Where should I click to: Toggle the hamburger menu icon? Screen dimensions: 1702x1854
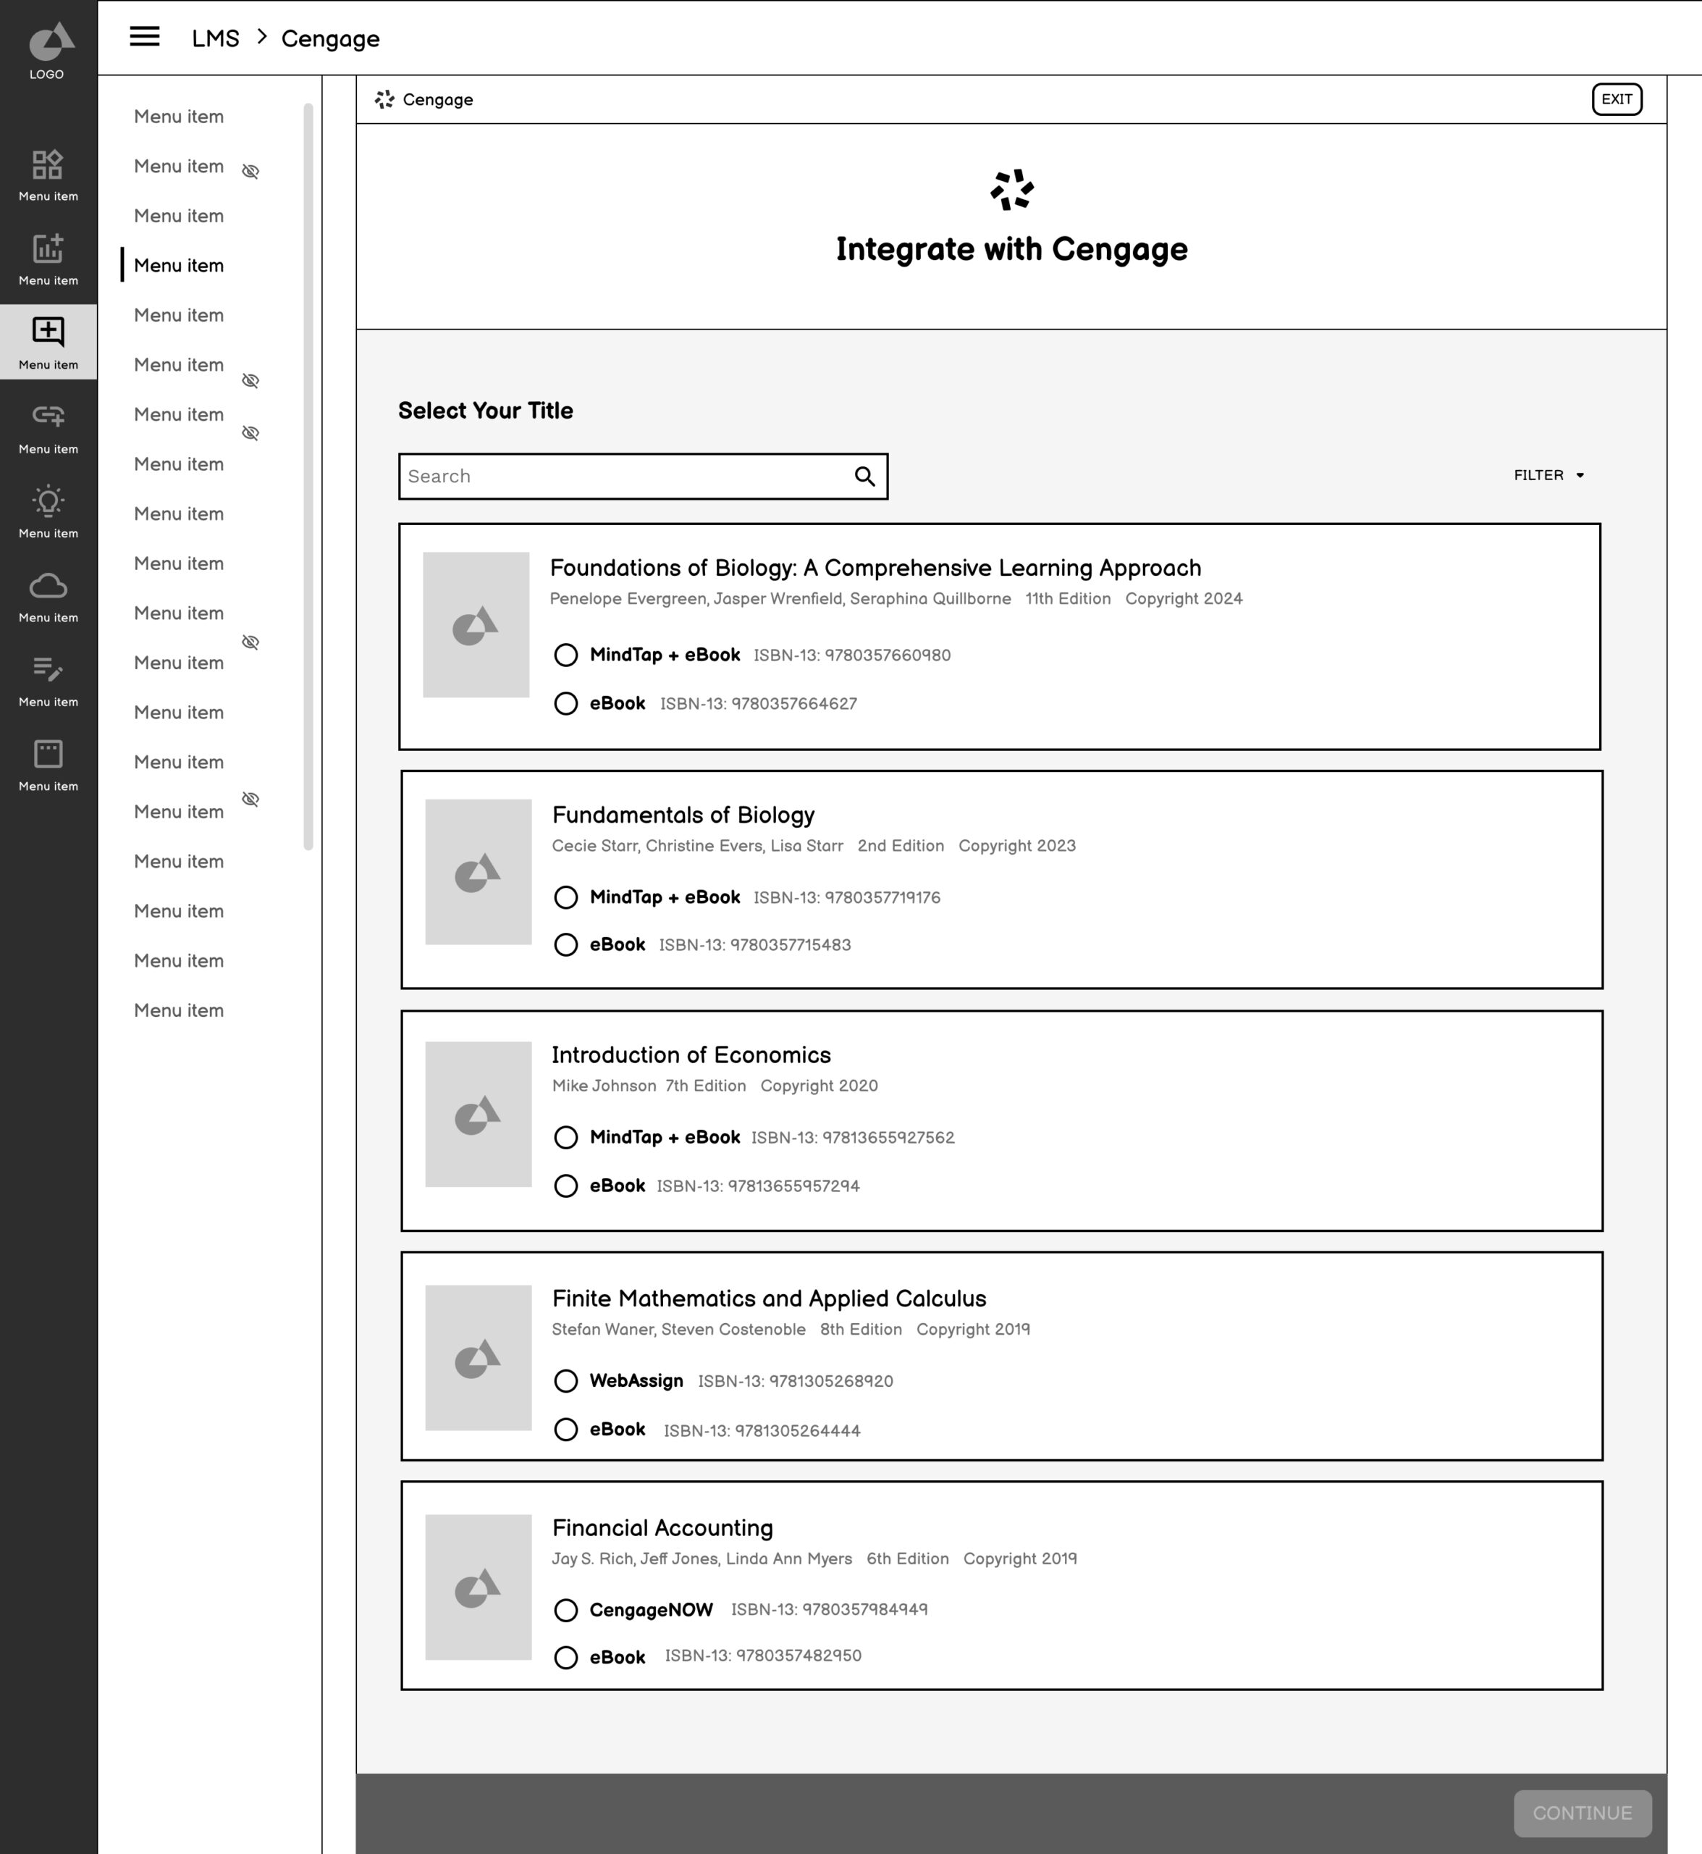click(x=145, y=37)
